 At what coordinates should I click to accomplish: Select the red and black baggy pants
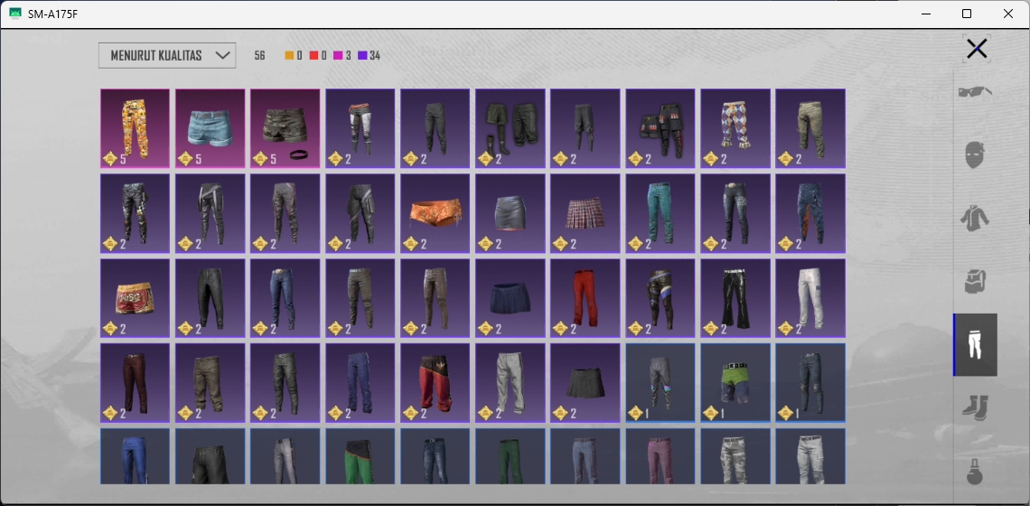[x=435, y=383]
